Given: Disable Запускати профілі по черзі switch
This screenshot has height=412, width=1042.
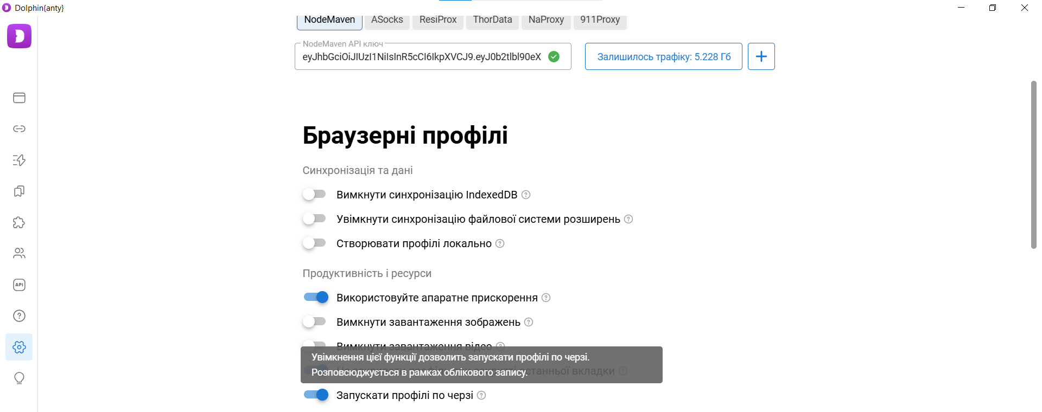Looking at the screenshot, I should click(x=316, y=395).
